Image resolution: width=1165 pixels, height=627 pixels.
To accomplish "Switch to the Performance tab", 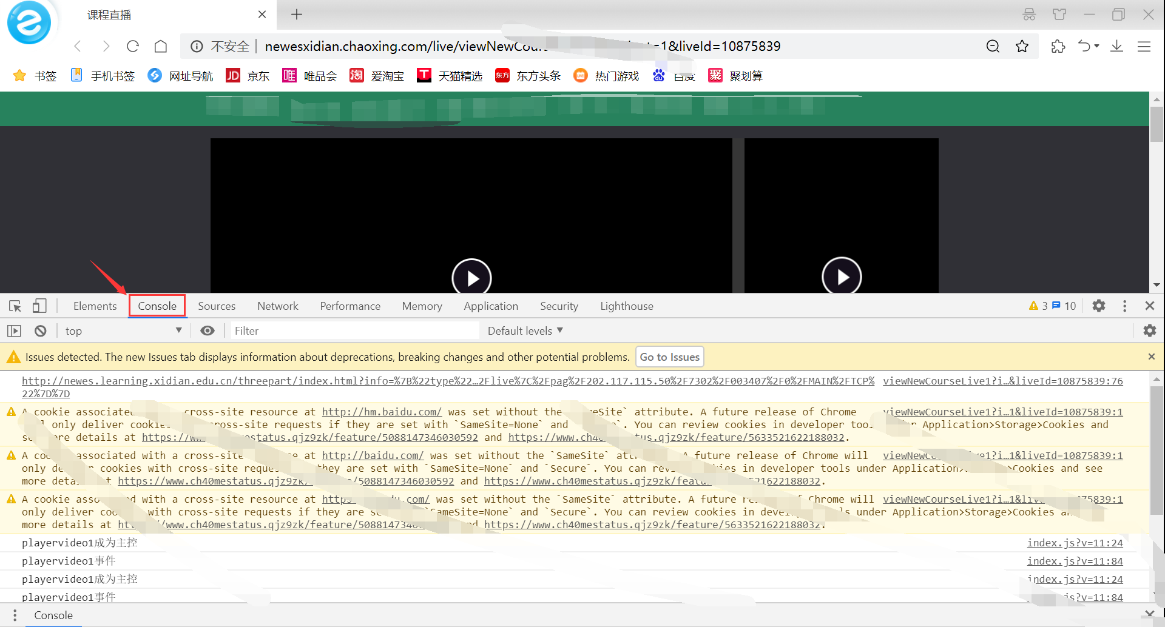I will [x=350, y=306].
